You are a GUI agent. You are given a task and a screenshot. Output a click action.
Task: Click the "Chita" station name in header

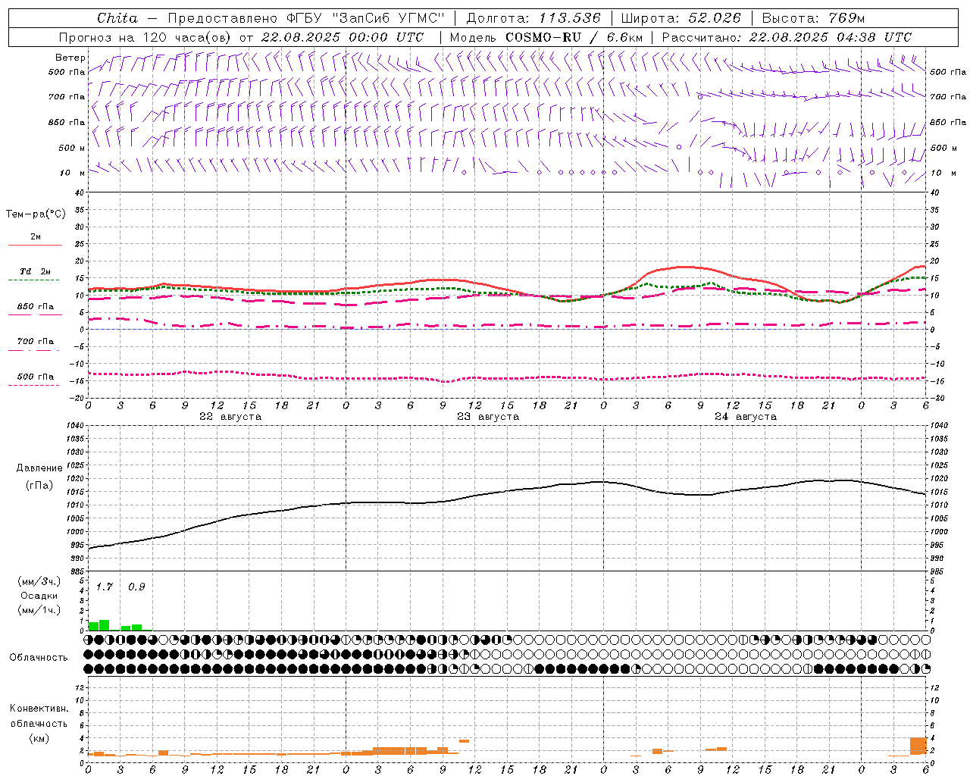[x=117, y=18]
